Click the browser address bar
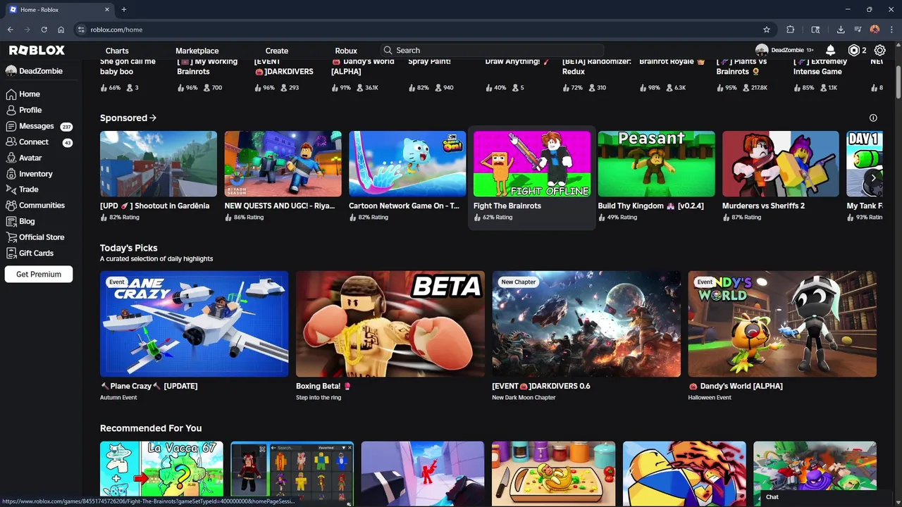This screenshot has width=902, height=507. (x=416, y=30)
